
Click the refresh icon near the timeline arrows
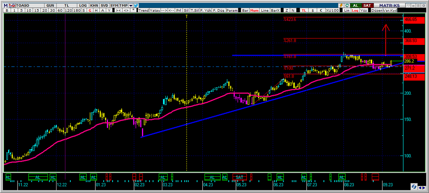coord(414,186)
